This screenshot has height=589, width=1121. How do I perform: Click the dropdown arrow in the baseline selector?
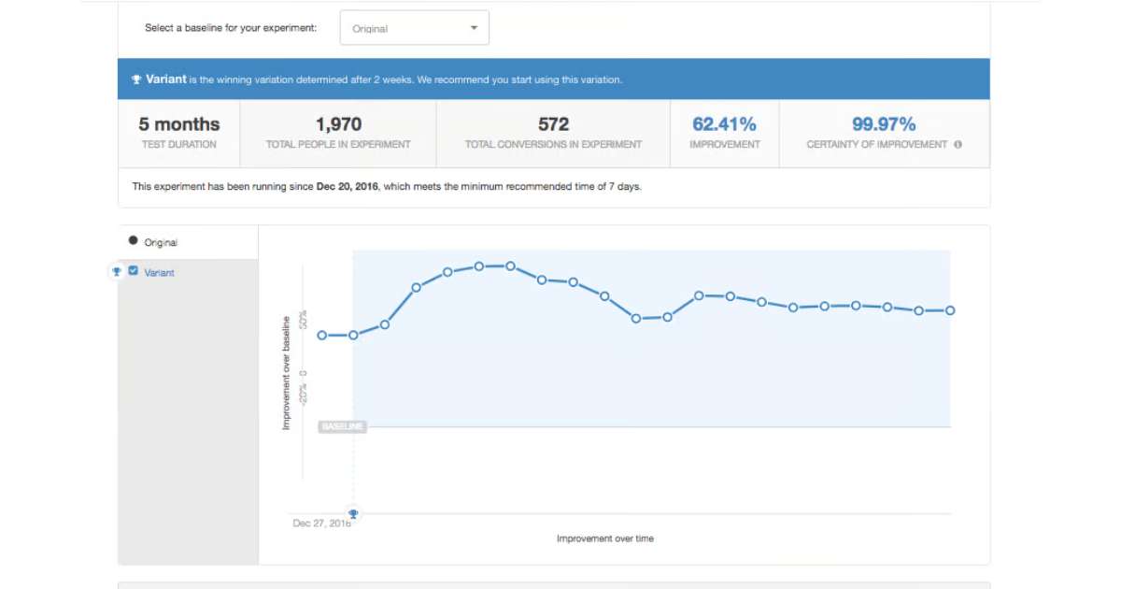point(474,28)
